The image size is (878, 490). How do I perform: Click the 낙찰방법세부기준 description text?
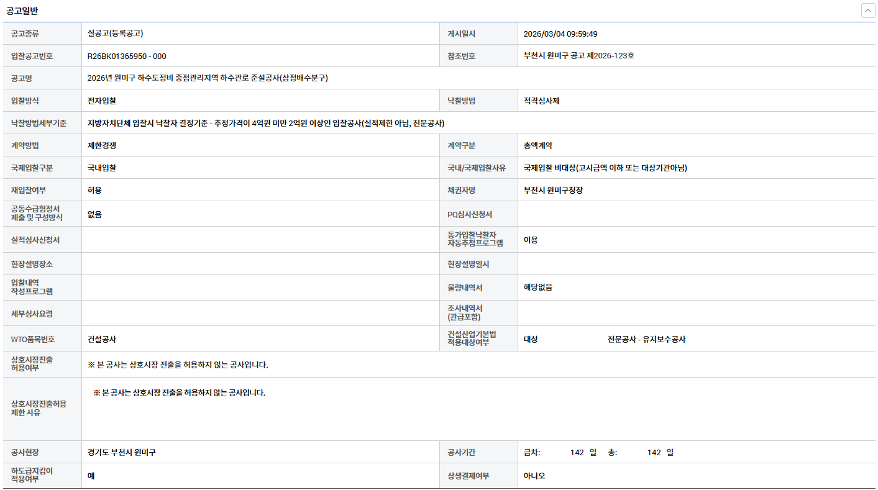point(266,123)
